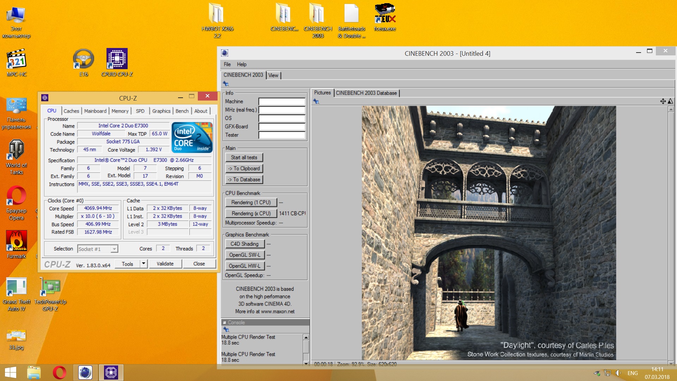Switch to the CINEBENCH taskbar button
This screenshot has height=381, width=677.
pos(85,373)
